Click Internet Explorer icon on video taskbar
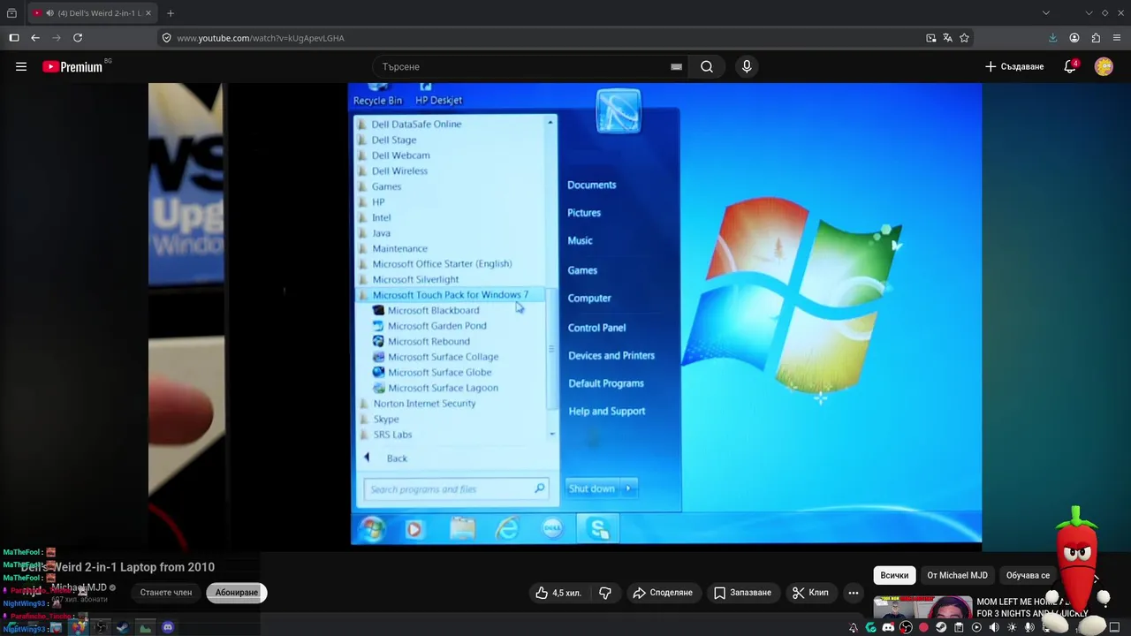Image resolution: width=1131 pixels, height=636 pixels. click(507, 529)
